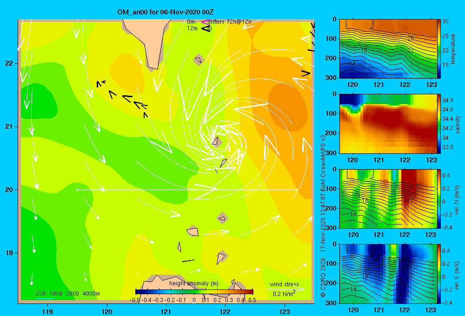This screenshot has width=465, height=316.
Task: Open the eastward velocity cross-section panel
Action: pos(388,274)
